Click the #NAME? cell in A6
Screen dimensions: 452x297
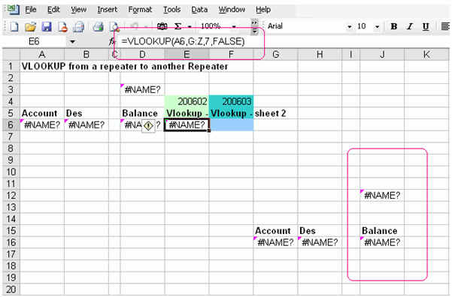[x=42, y=125]
